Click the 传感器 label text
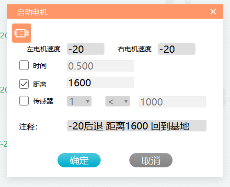The height and width of the screenshot is (187, 230). [43, 101]
